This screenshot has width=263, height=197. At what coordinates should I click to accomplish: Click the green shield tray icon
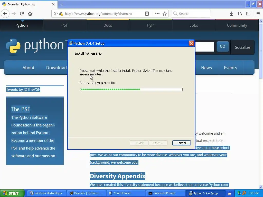pos(239,193)
